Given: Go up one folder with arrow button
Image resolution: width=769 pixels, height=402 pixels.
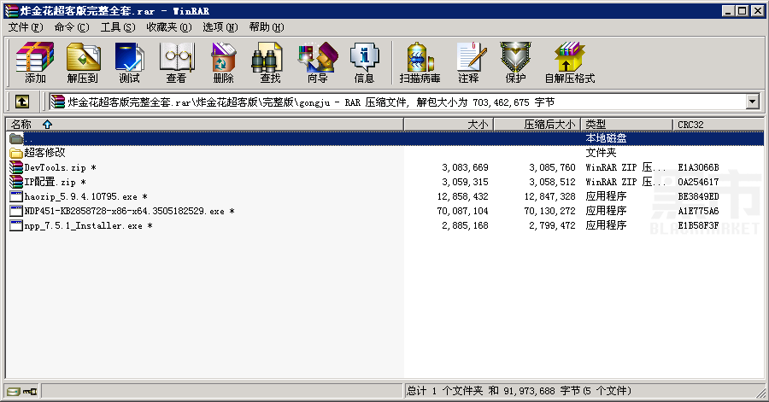Looking at the screenshot, I should point(21,102).
